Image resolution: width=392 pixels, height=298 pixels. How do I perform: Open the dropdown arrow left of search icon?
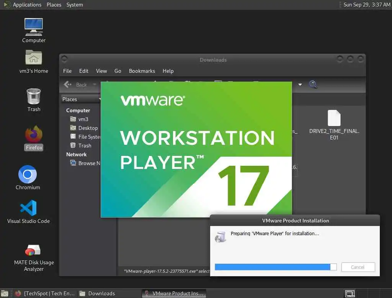pyautogui.click(x=300, y=85)
